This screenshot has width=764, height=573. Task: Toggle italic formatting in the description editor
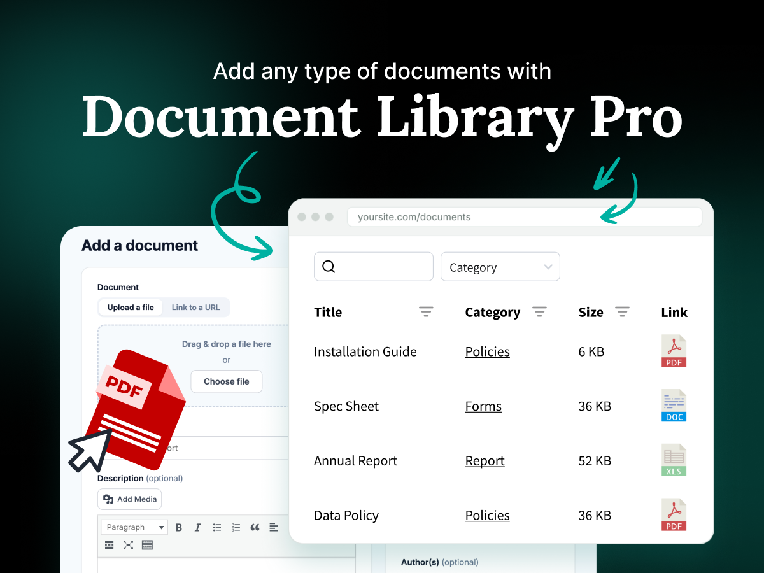(197, 527)
